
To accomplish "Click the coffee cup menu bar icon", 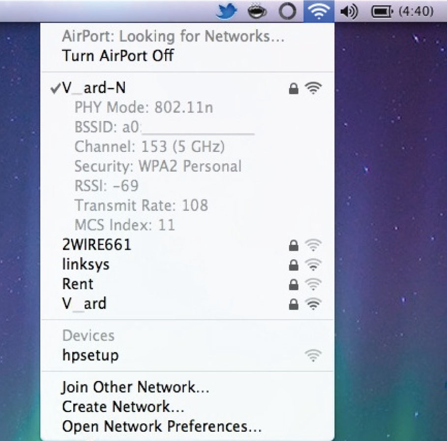I will click(x=257, y=11).
